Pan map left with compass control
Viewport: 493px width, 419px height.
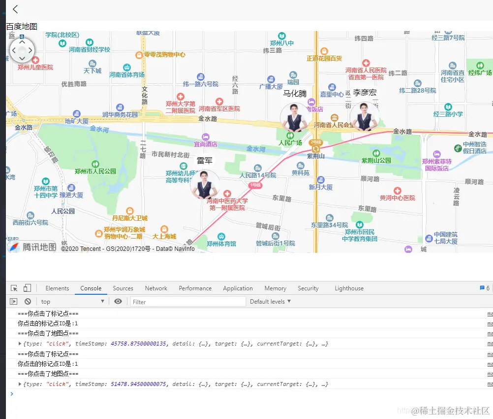pyautogui.click(x=14, y=50)
